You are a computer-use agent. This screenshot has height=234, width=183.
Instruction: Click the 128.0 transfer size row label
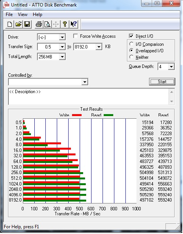(16, 167)
